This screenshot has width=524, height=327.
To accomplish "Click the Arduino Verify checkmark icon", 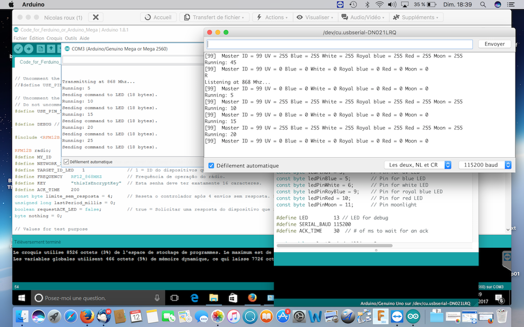I will point(19,49).
